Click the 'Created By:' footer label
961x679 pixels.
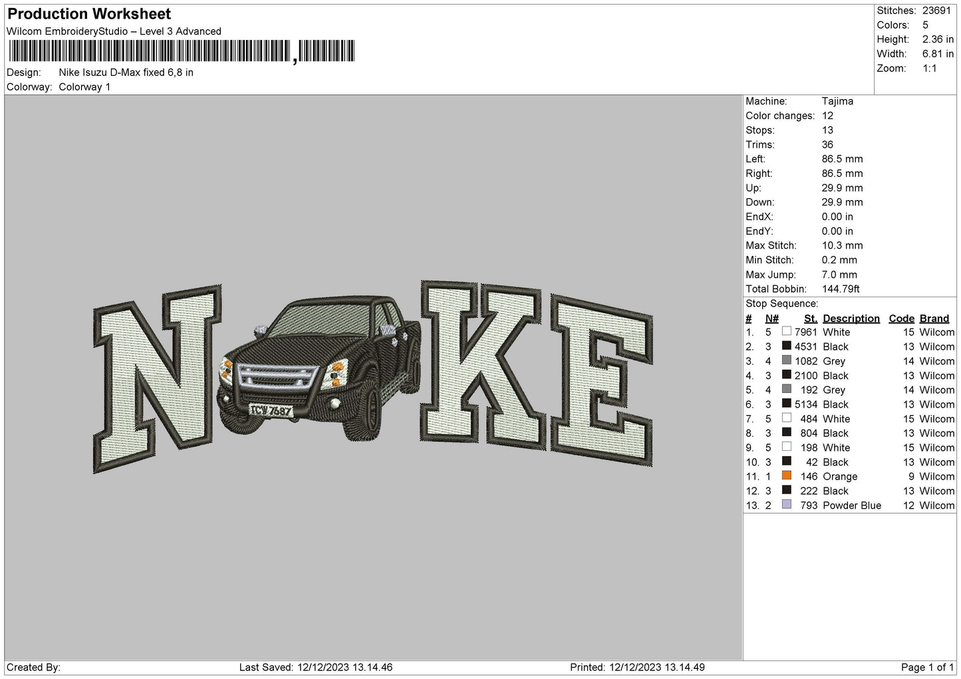pos(34,667)
